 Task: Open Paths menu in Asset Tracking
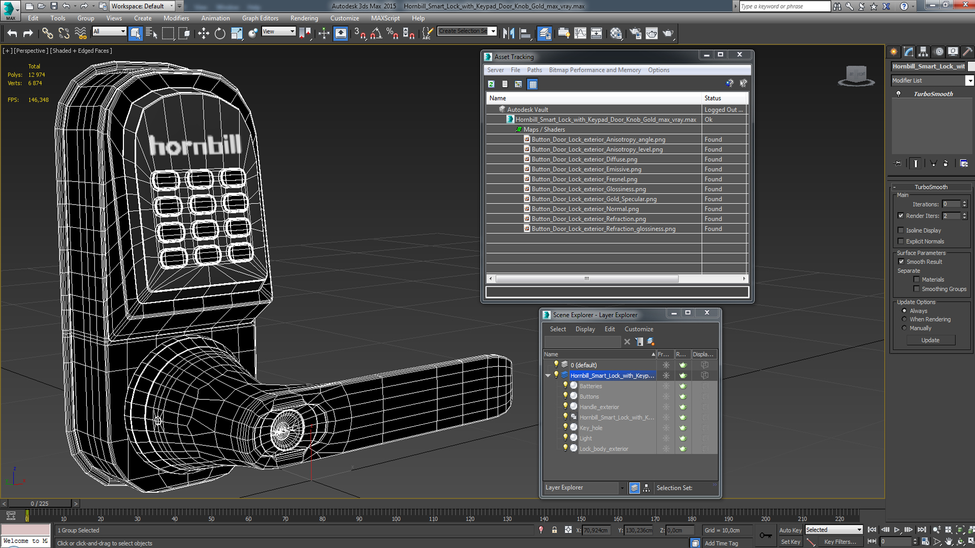coord(534,70)
